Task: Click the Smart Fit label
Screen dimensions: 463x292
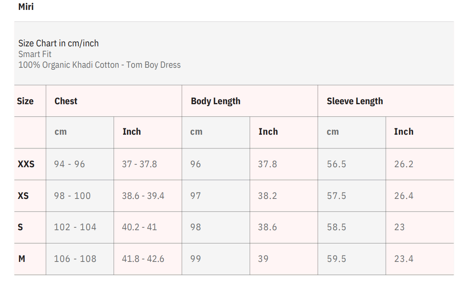Action: (35, 54)
